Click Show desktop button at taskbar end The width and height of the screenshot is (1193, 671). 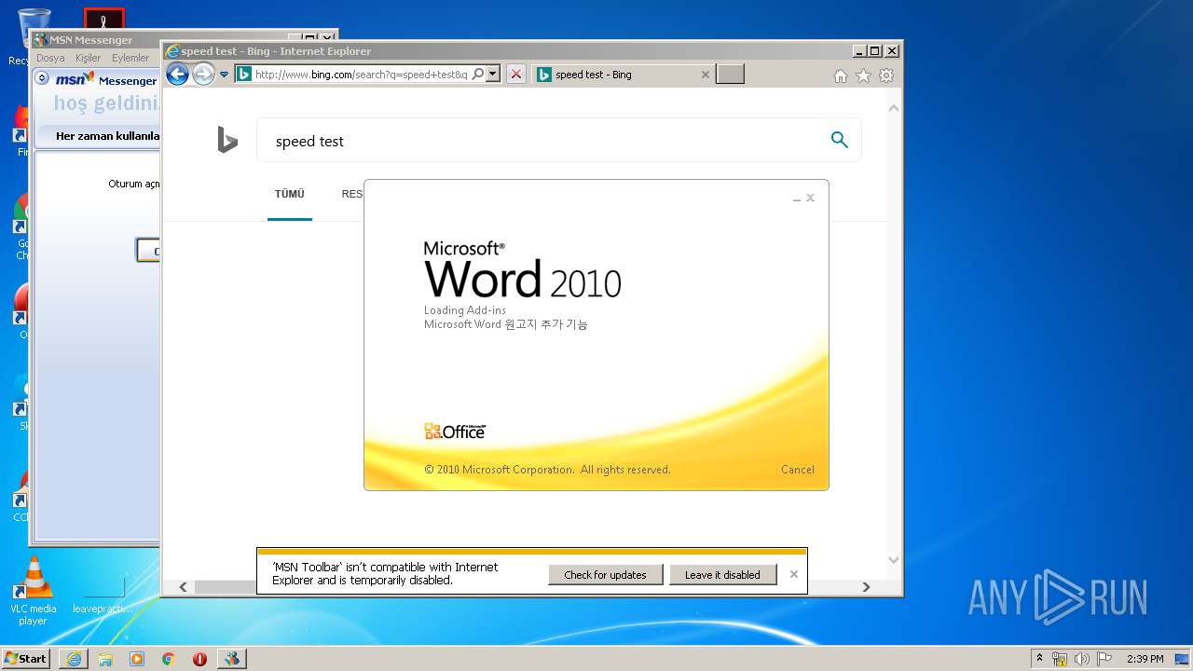pos(1183,659)
